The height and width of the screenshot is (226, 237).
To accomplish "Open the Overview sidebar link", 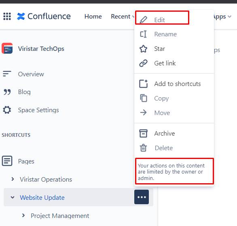I will [x=31, y=74].
